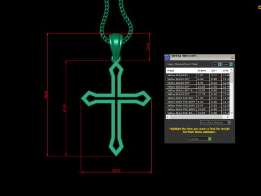Click the DWT column header
This screenshot has width=261, height=196.
(215, 71)
